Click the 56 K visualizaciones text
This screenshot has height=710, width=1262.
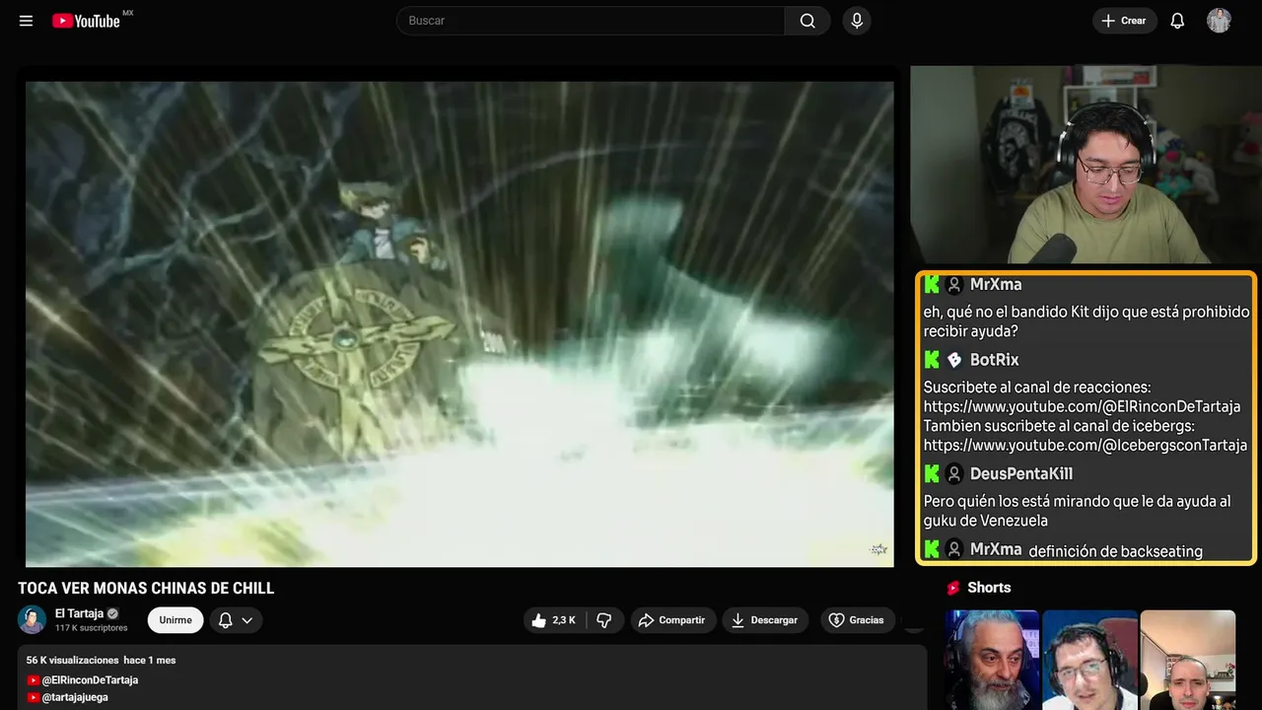point(72,660)
